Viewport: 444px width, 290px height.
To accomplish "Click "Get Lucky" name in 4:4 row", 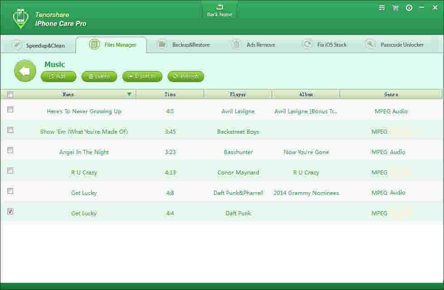I will [84, 213].
